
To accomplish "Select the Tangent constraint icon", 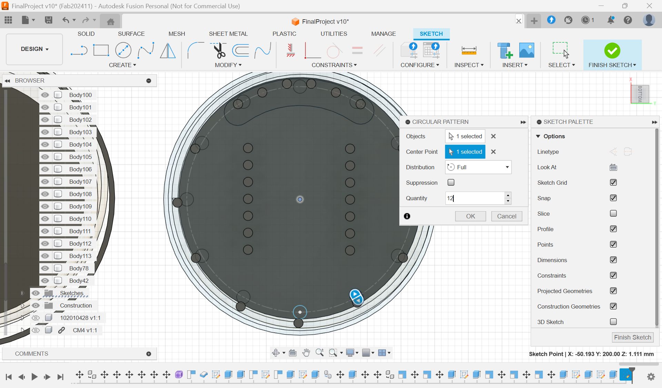I will tap(334, 51).
